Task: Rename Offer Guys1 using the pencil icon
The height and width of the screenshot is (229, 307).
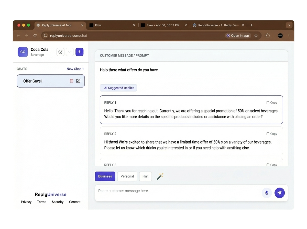Action: coord(78,81)
